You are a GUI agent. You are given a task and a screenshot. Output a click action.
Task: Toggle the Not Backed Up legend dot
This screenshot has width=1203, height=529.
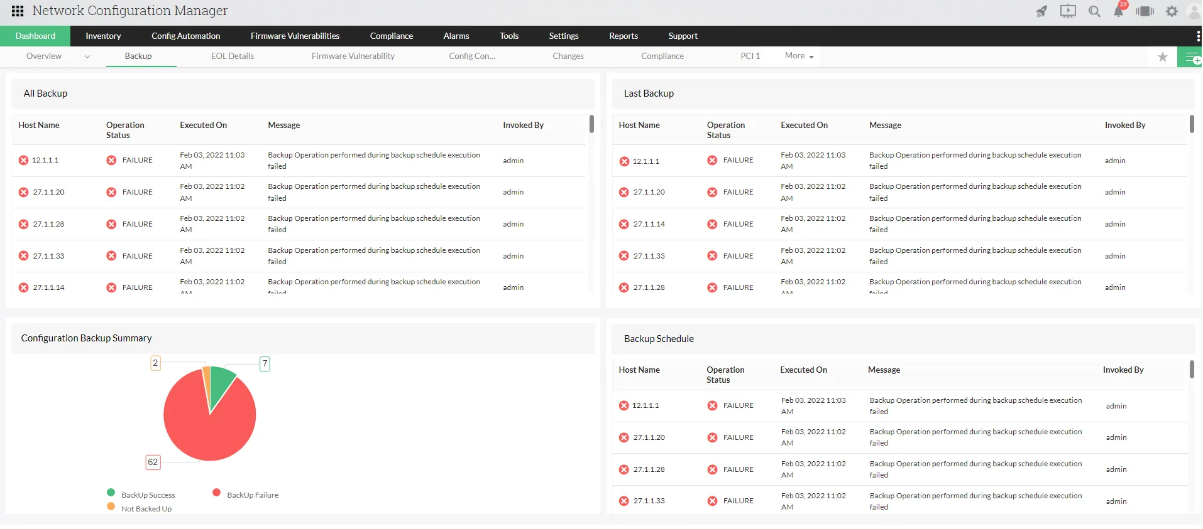[111, 506]
